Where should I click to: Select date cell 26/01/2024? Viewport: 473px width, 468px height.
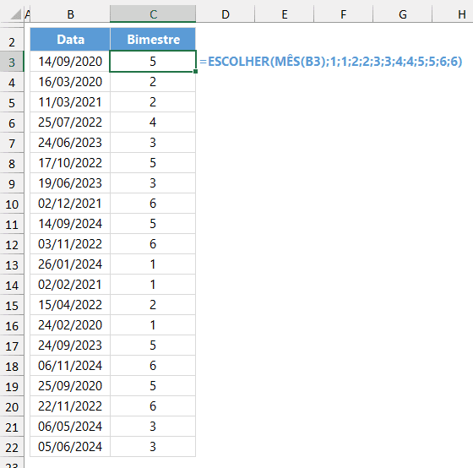[70, 264]
